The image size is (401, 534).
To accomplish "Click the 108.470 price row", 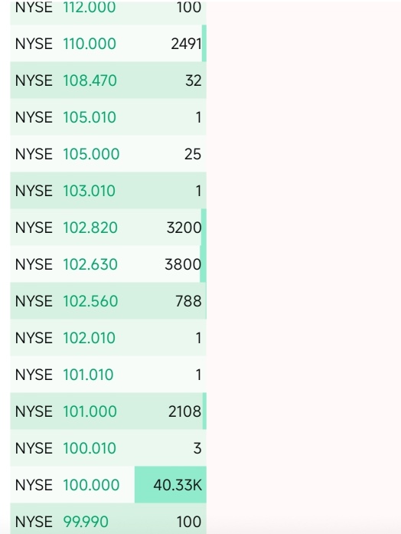I will (x=108, y=80).
